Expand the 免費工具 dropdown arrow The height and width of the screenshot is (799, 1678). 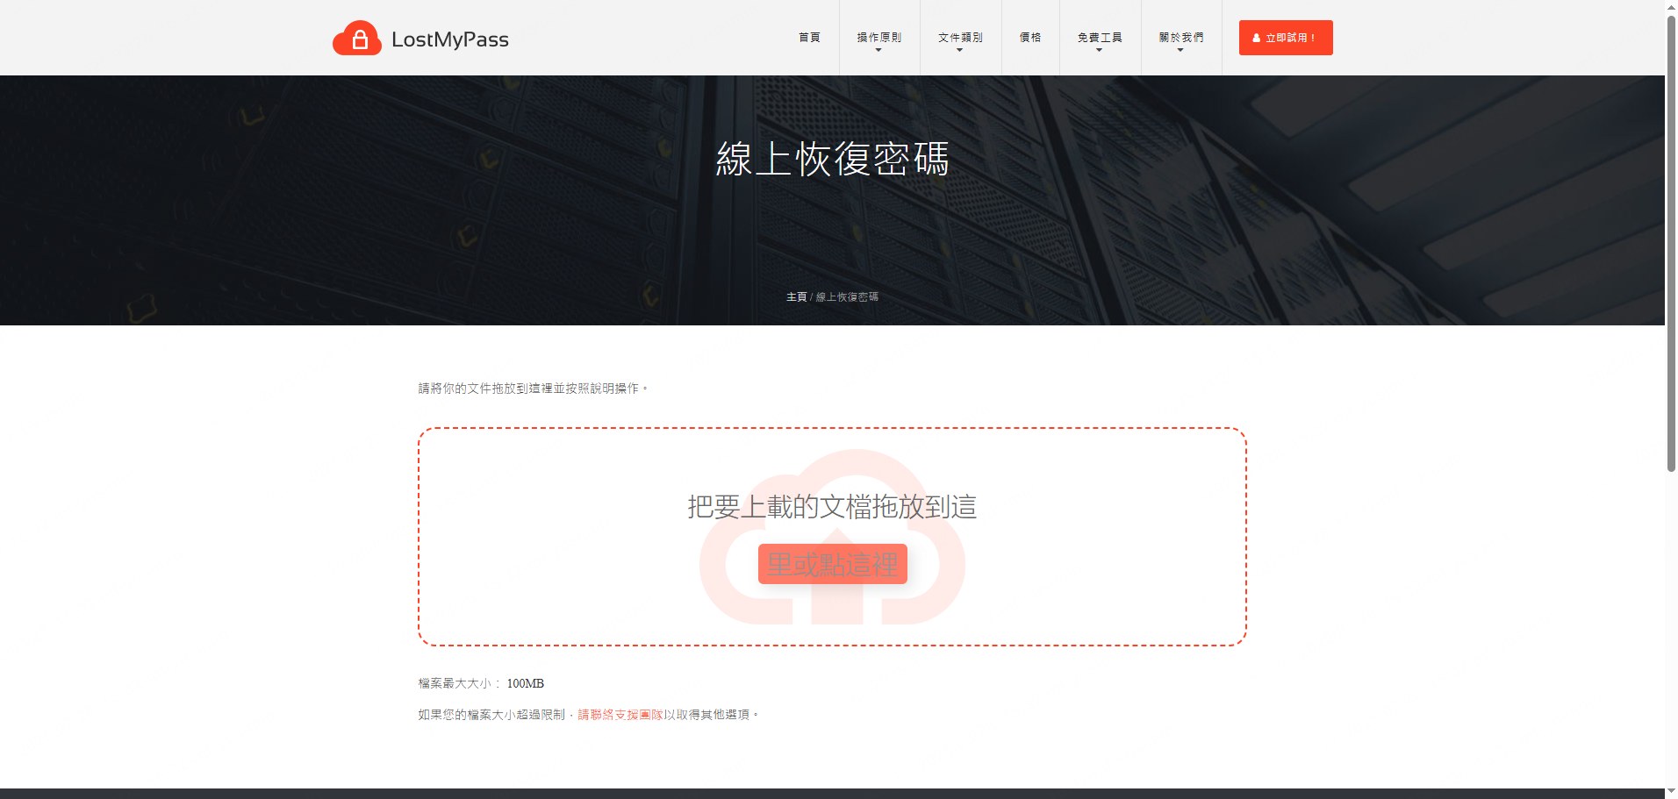tap(1099, 51)
